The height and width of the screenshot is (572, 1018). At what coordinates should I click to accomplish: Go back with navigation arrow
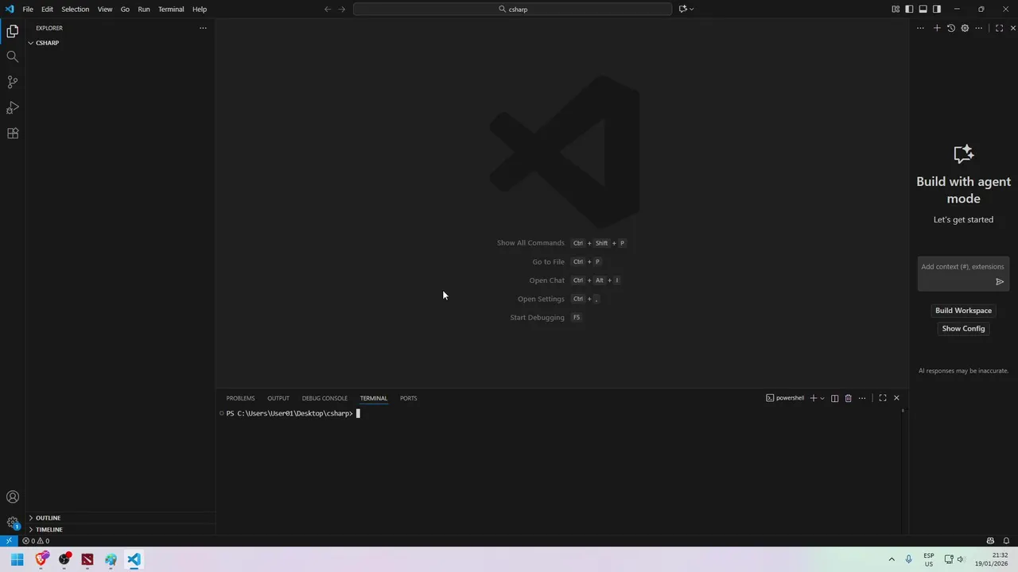point(328,9)
